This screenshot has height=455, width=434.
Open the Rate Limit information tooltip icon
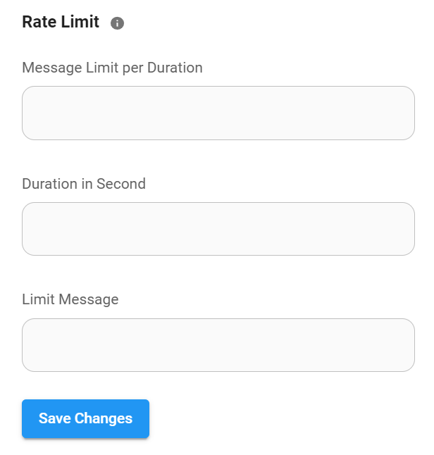point(118,23)
